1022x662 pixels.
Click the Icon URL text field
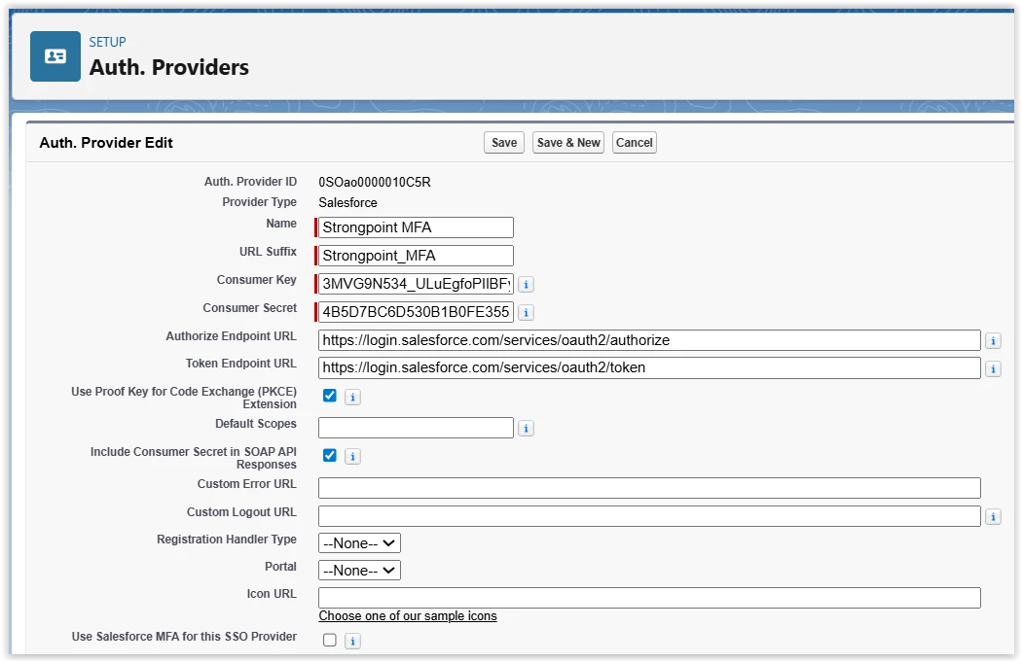coord(649,598)
